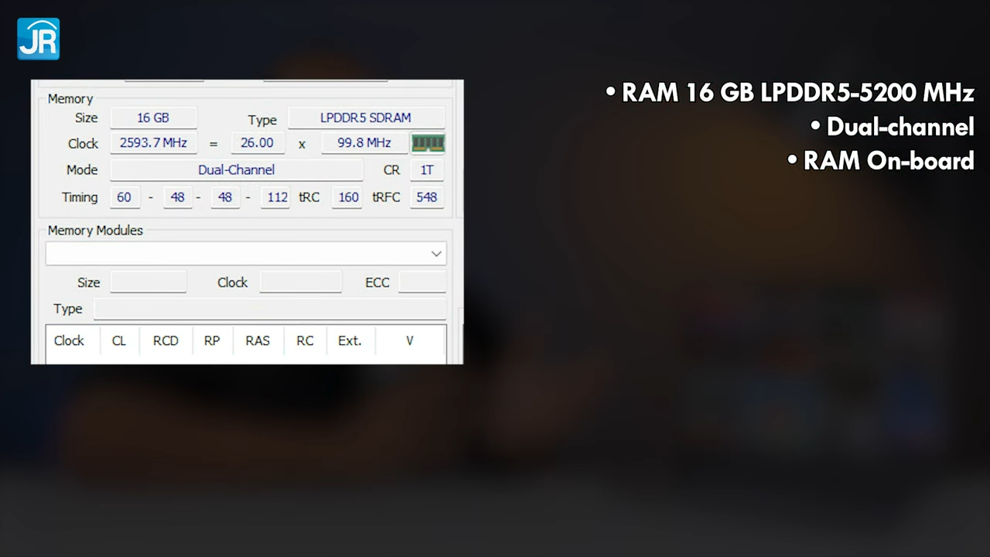Click the multiplier field showing 26.00
Image resolution: width=990 pixels, height=557 pixels.
pyautogui.click(x=257, y=142)
